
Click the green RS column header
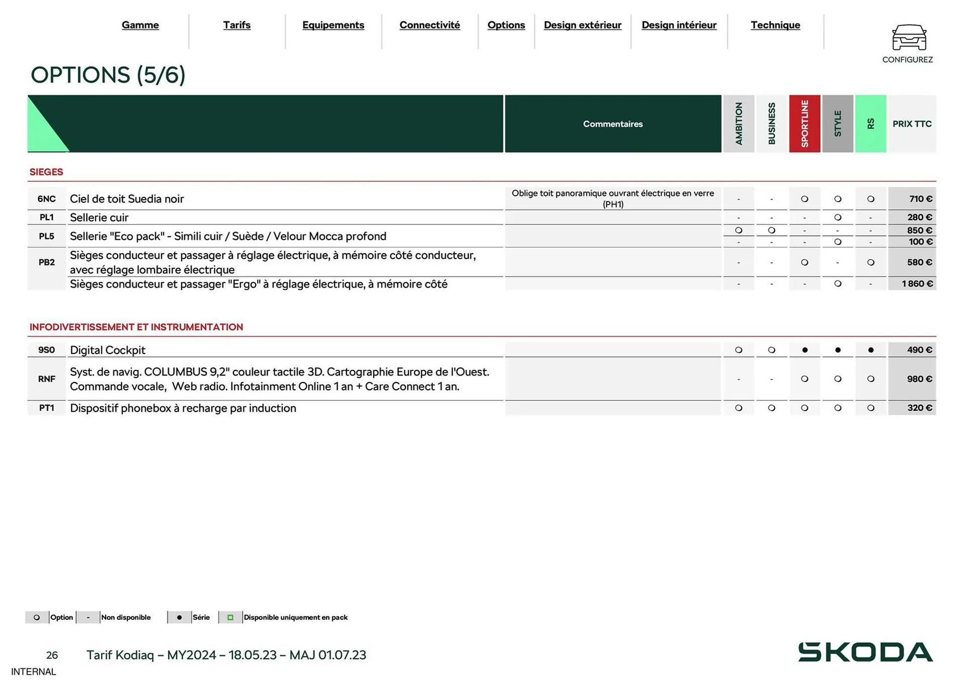871,123
